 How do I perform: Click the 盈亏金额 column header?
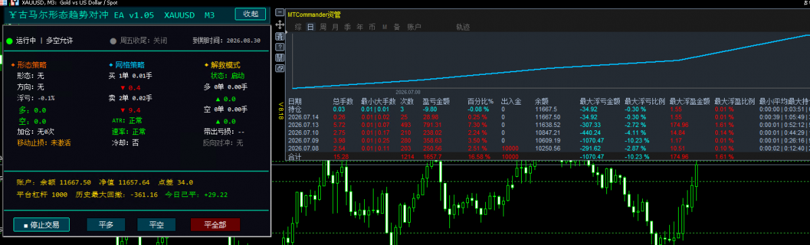[436, 102]
